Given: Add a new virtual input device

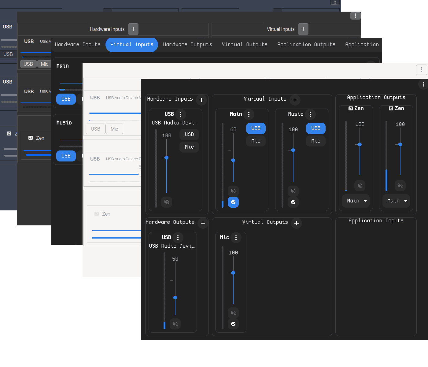Looking at the screenshot, I should tap(295, 100).
